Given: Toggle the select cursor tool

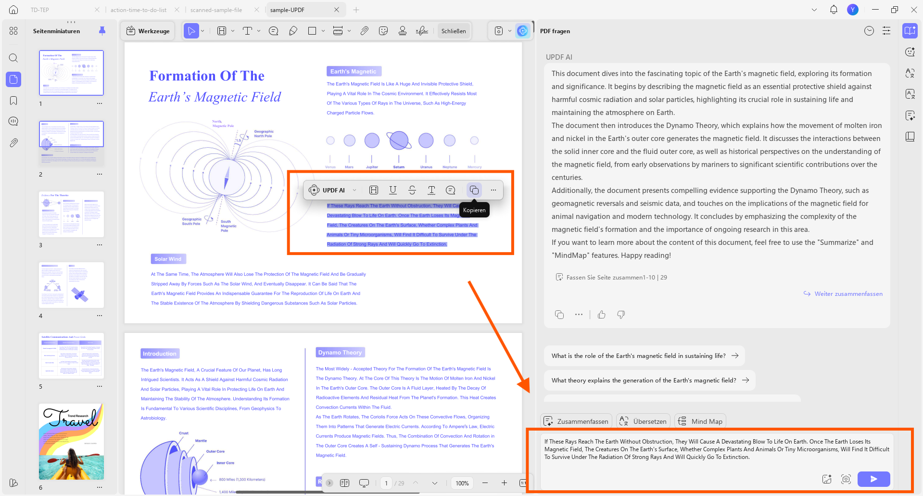Looking at the screenshot, I should coord(191,31).
